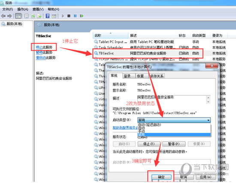Viewport: 236px width, 183px height.
Task: Click the Stop Service square icon
Action: coord(69,16)
